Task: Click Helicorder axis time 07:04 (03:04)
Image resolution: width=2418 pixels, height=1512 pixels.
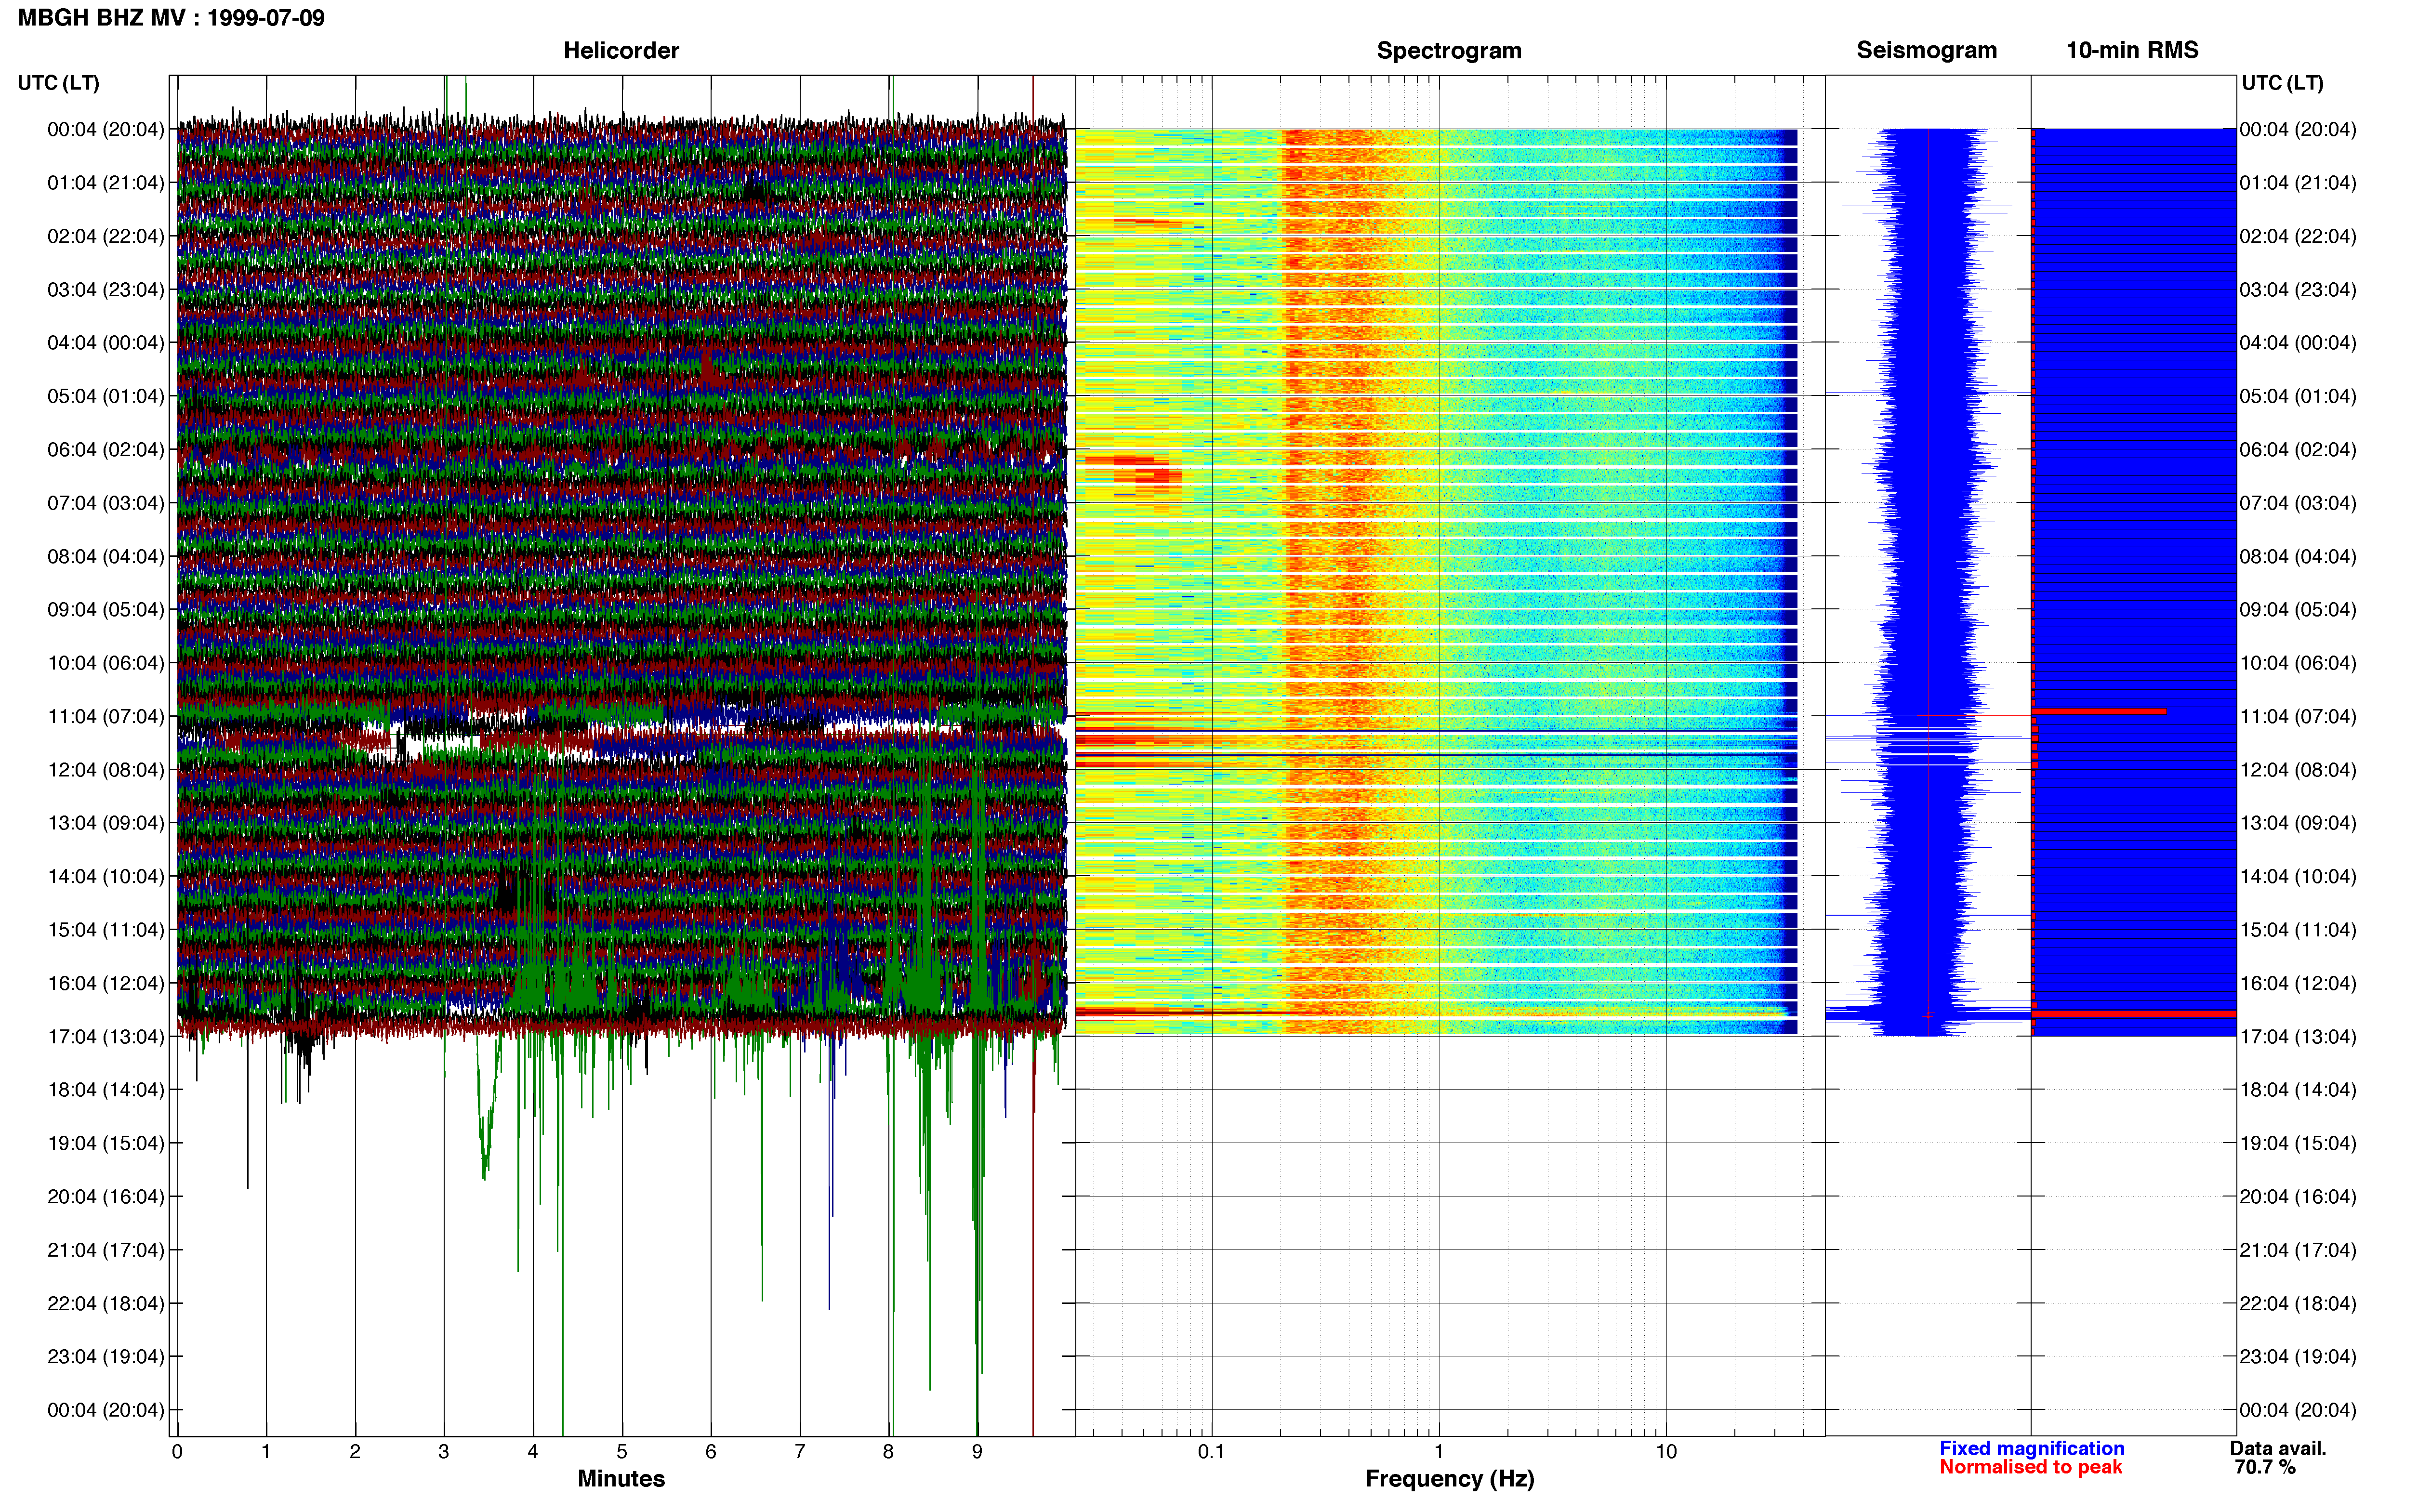Action: (106, 503)
